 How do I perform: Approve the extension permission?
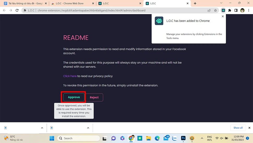tap(74, 97)
